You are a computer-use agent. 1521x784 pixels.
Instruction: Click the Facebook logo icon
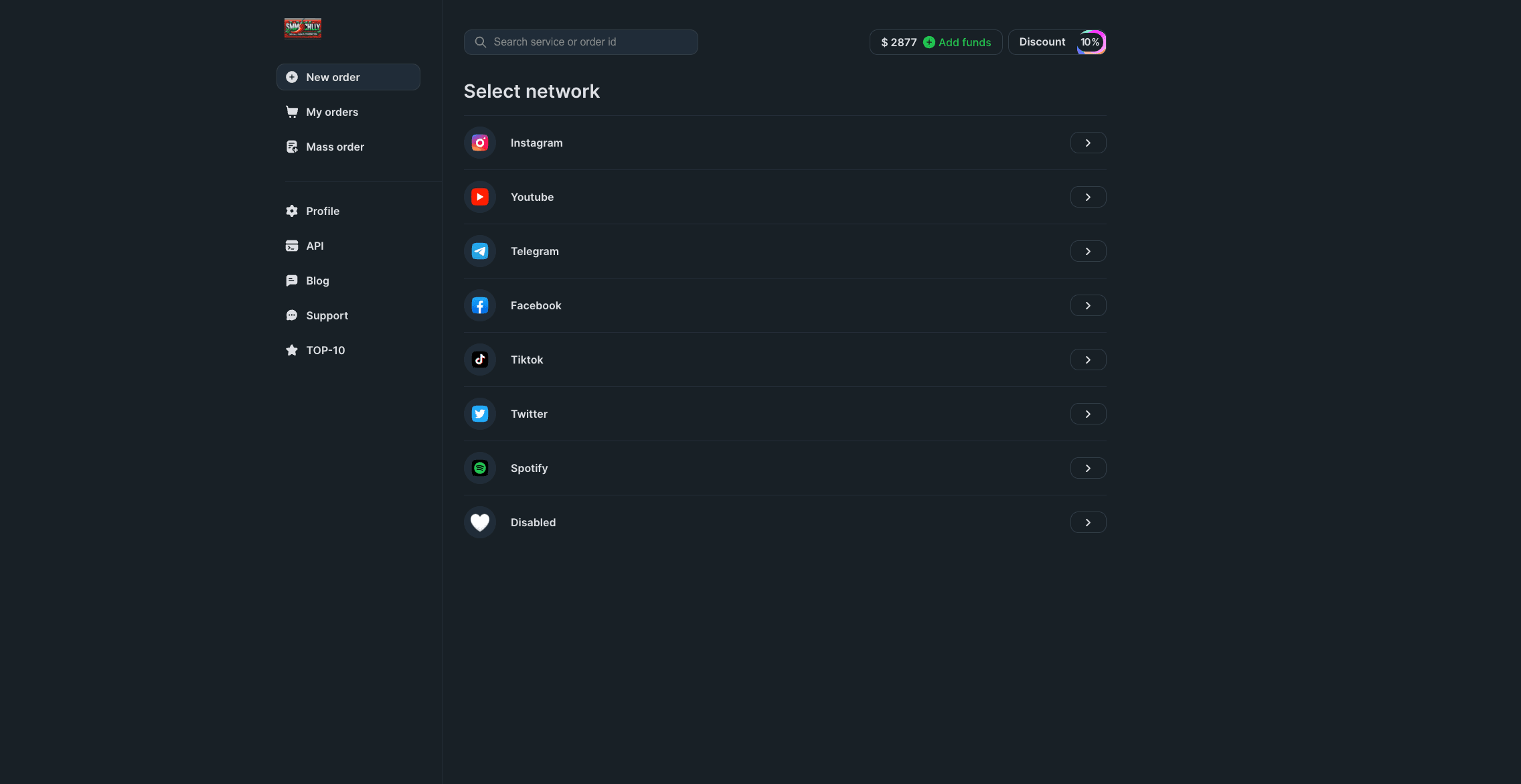tap(479, 305)
